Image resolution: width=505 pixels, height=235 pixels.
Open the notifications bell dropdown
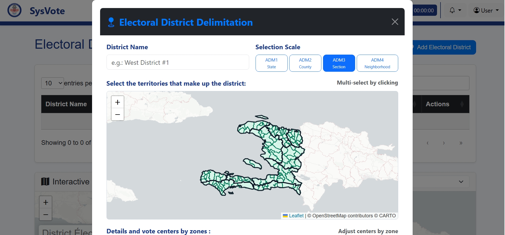(455, 10)
